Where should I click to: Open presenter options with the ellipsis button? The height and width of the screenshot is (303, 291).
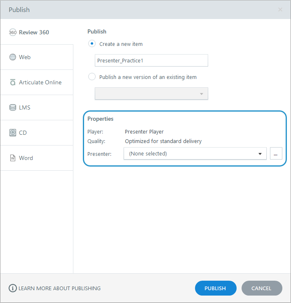[x=276, y=154]
